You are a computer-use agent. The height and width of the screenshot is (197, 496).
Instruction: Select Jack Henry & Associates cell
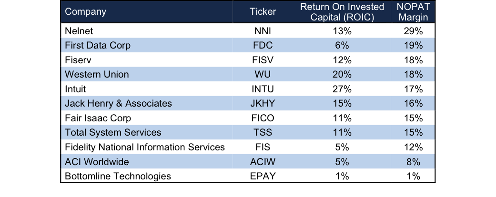point(118,103)
